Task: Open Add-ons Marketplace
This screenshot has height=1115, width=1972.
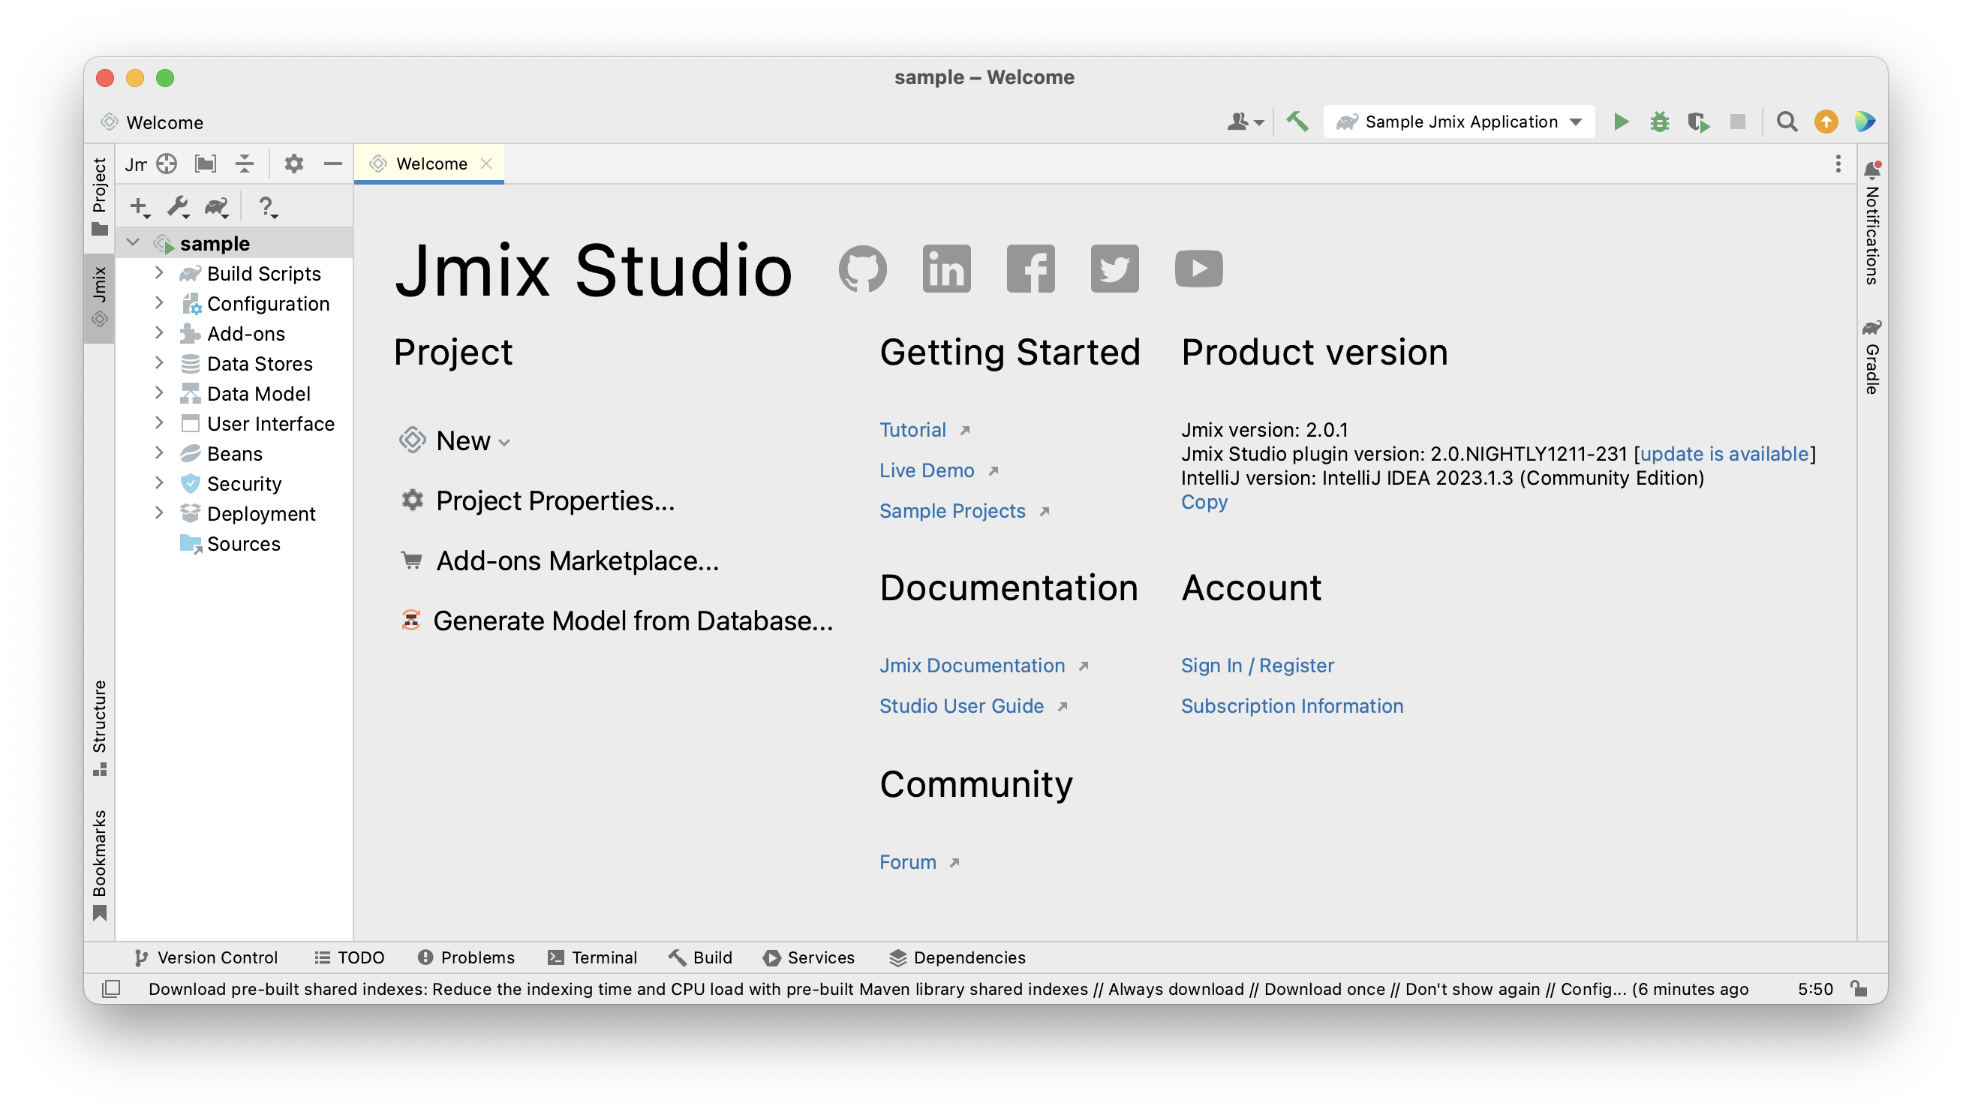Action: (560, 561)
